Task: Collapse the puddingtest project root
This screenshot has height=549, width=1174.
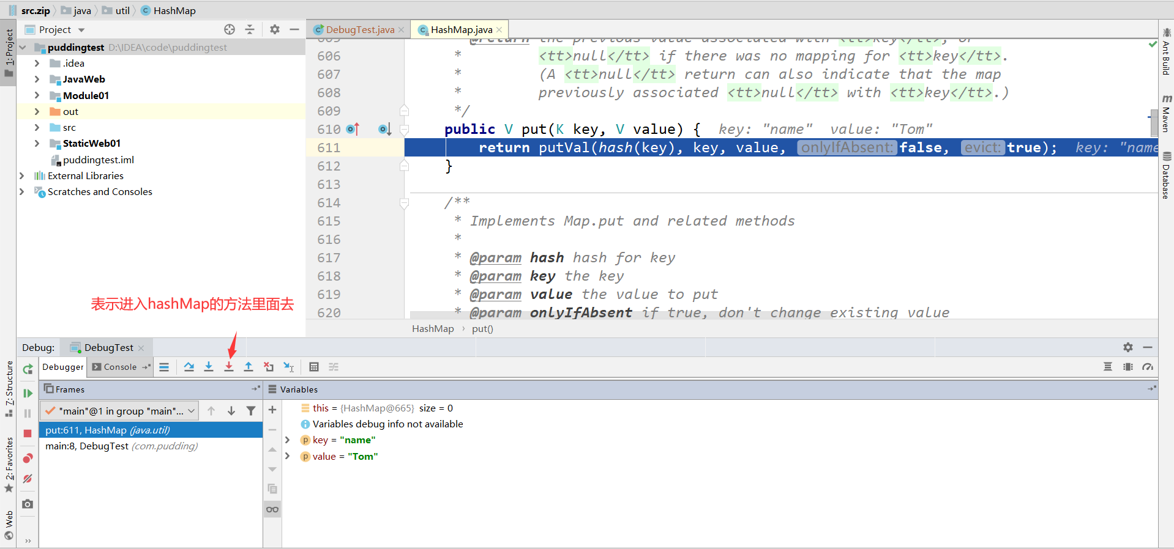Action: click(23, 47)
